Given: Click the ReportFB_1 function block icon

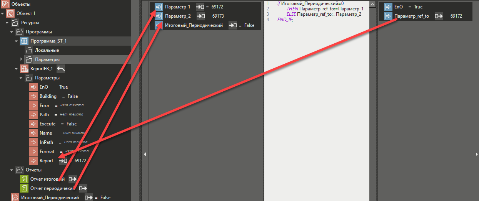Looking at the screenshot, I should coord(24,69).
